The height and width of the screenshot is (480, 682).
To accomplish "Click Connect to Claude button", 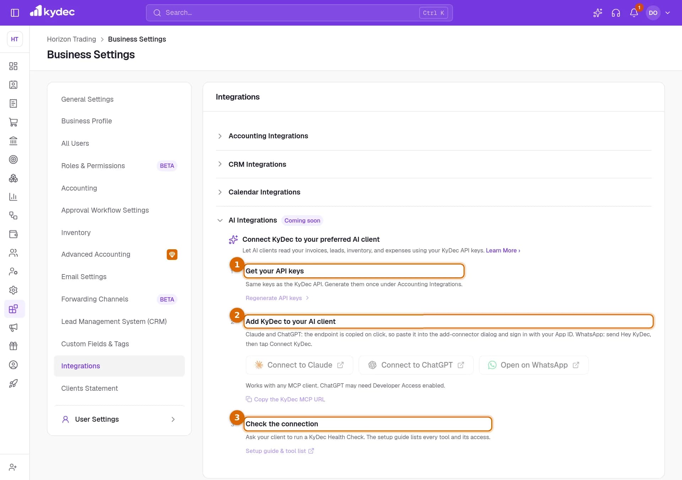I will click(x=299, y=365).
